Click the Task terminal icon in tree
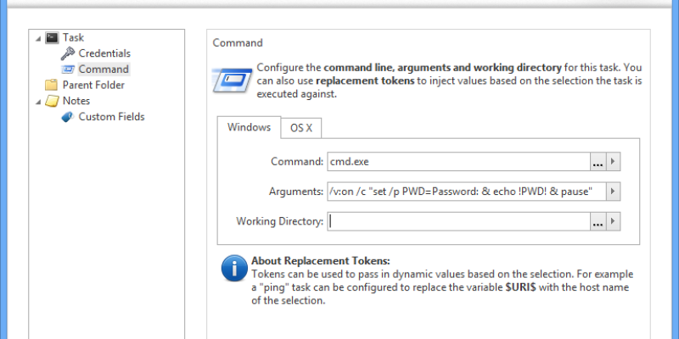 tap(52, 37)
